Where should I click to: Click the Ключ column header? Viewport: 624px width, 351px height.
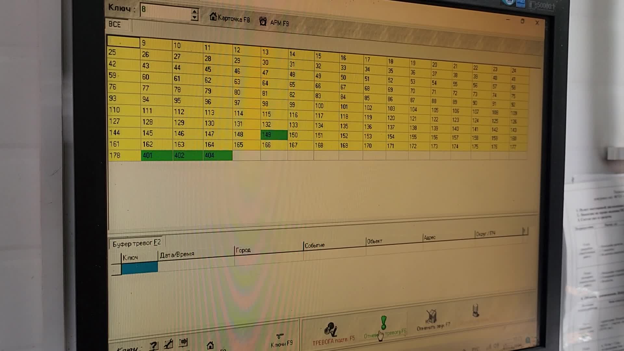point(139,257)
